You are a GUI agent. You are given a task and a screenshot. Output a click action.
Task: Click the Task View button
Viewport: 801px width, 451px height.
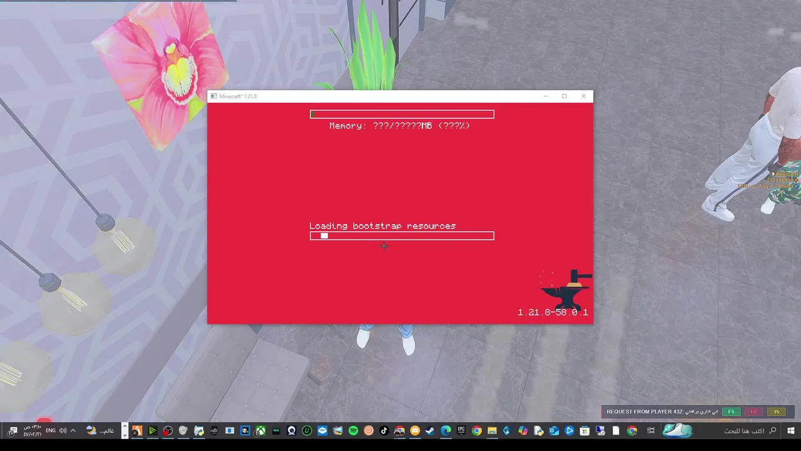(651, 431)
